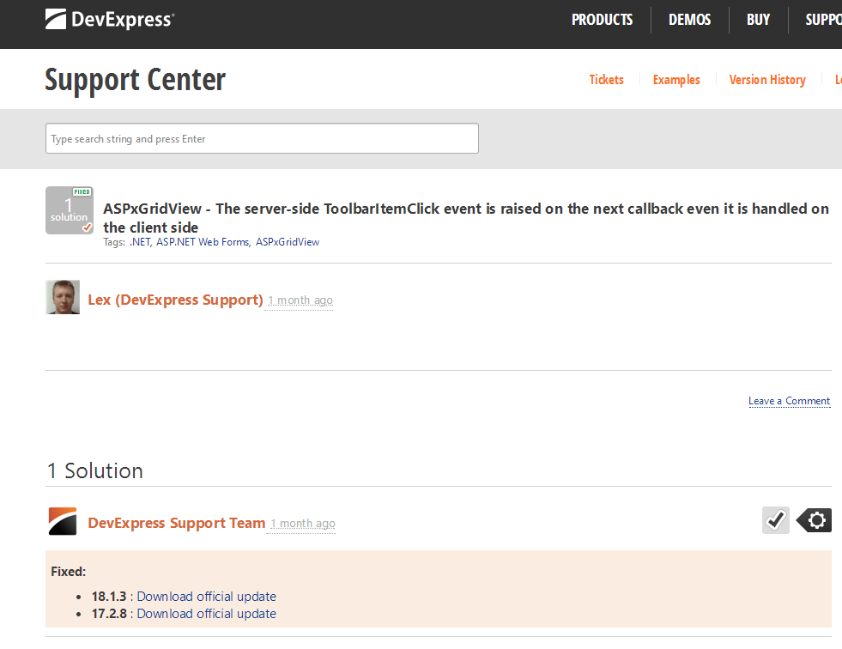Go to the Tickets tab
The width and height of the screenshot is (842, 649).
point(606,80)
